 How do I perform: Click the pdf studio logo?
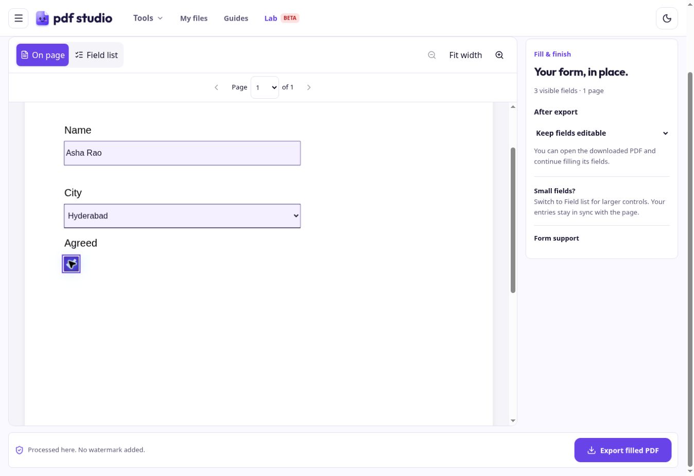coord(74,19)
